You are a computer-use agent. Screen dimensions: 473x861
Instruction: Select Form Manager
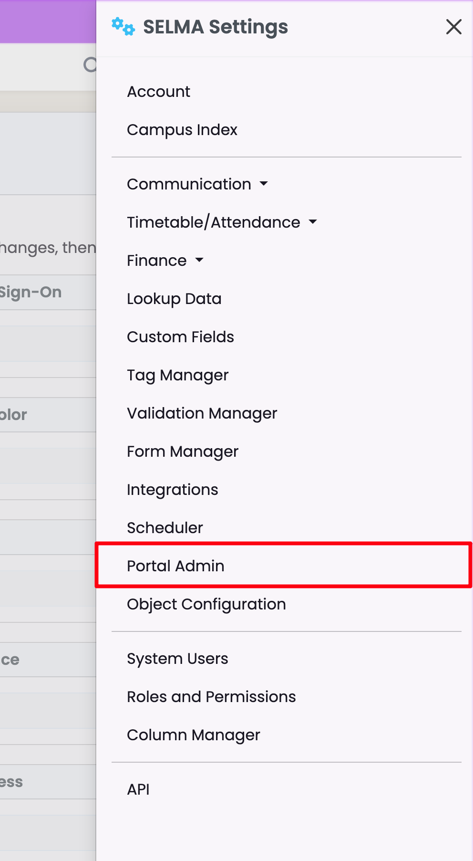182,451
